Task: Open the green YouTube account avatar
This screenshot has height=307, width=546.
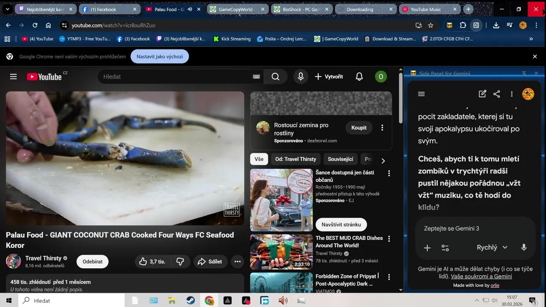Action: [x=381, y=77]
